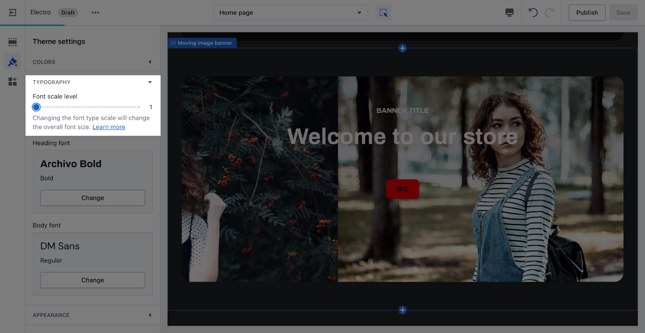Expand the APPEARANCE settings group
This screenshot has width=645, height=333.
click(93, 315)
